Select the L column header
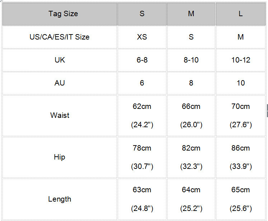 coord(241,14)
